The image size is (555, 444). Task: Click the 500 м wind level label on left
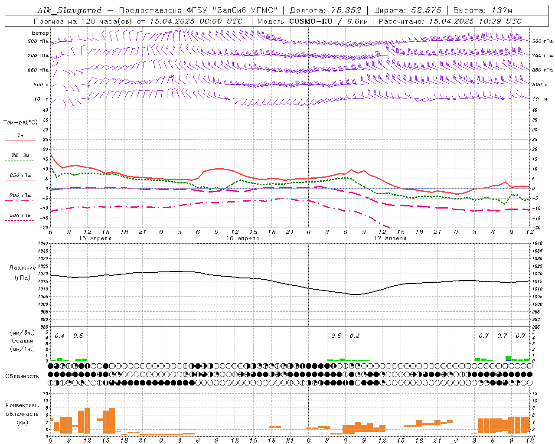pos(41,85)
